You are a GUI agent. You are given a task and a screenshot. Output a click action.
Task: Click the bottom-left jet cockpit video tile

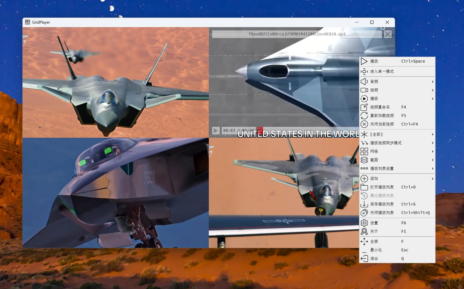coord(115,193)
